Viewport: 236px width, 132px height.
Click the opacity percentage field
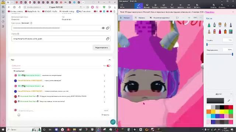tap(228, 50)
